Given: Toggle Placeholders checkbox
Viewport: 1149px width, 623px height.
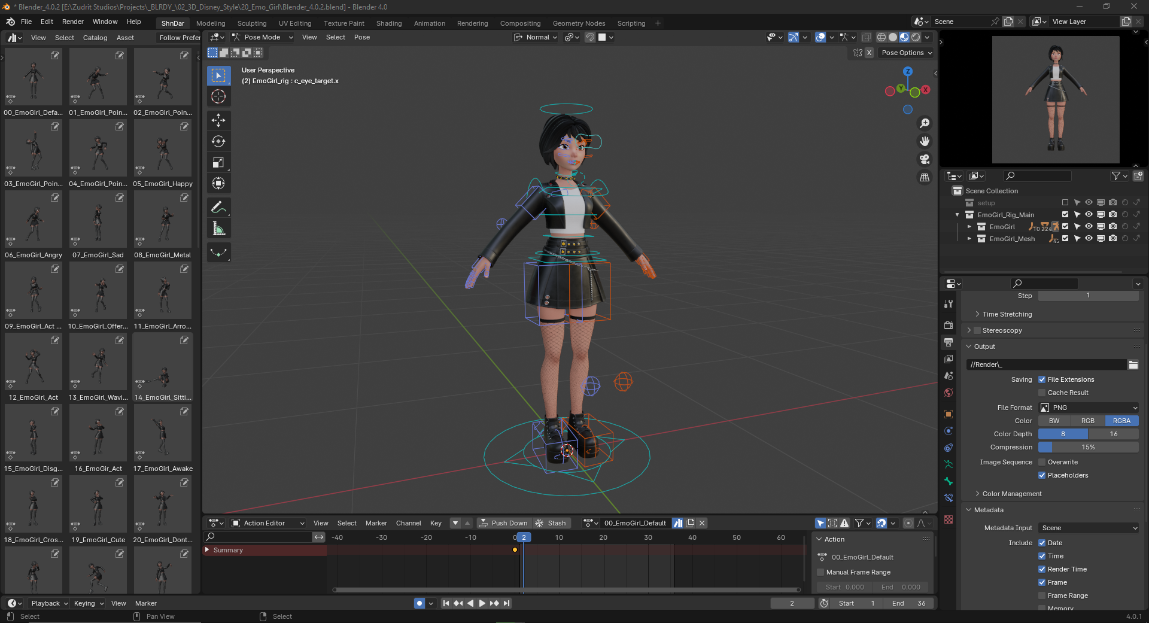Looking at the screenshot, I should (1042, 475).
